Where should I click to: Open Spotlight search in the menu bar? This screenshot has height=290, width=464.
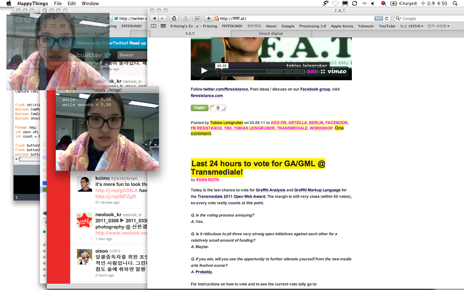[455, 4]
